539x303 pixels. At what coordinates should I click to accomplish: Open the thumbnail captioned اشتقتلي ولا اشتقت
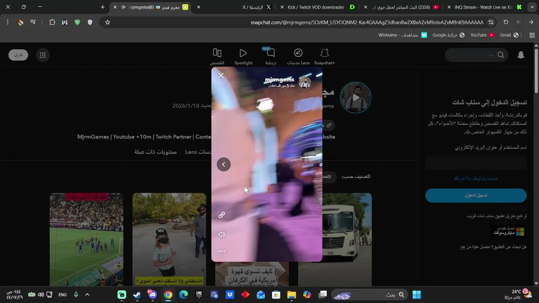coord(169,239)
